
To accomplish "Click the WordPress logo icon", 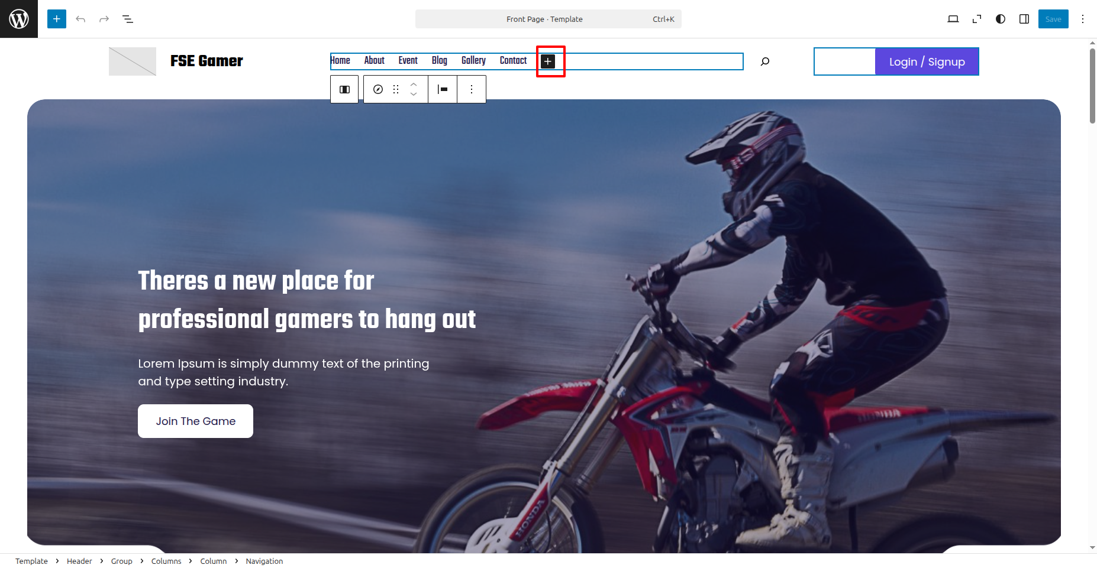I will [19, 19].
